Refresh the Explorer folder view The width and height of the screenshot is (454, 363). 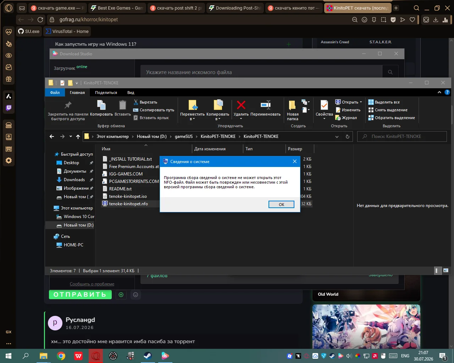click(348, 136)
